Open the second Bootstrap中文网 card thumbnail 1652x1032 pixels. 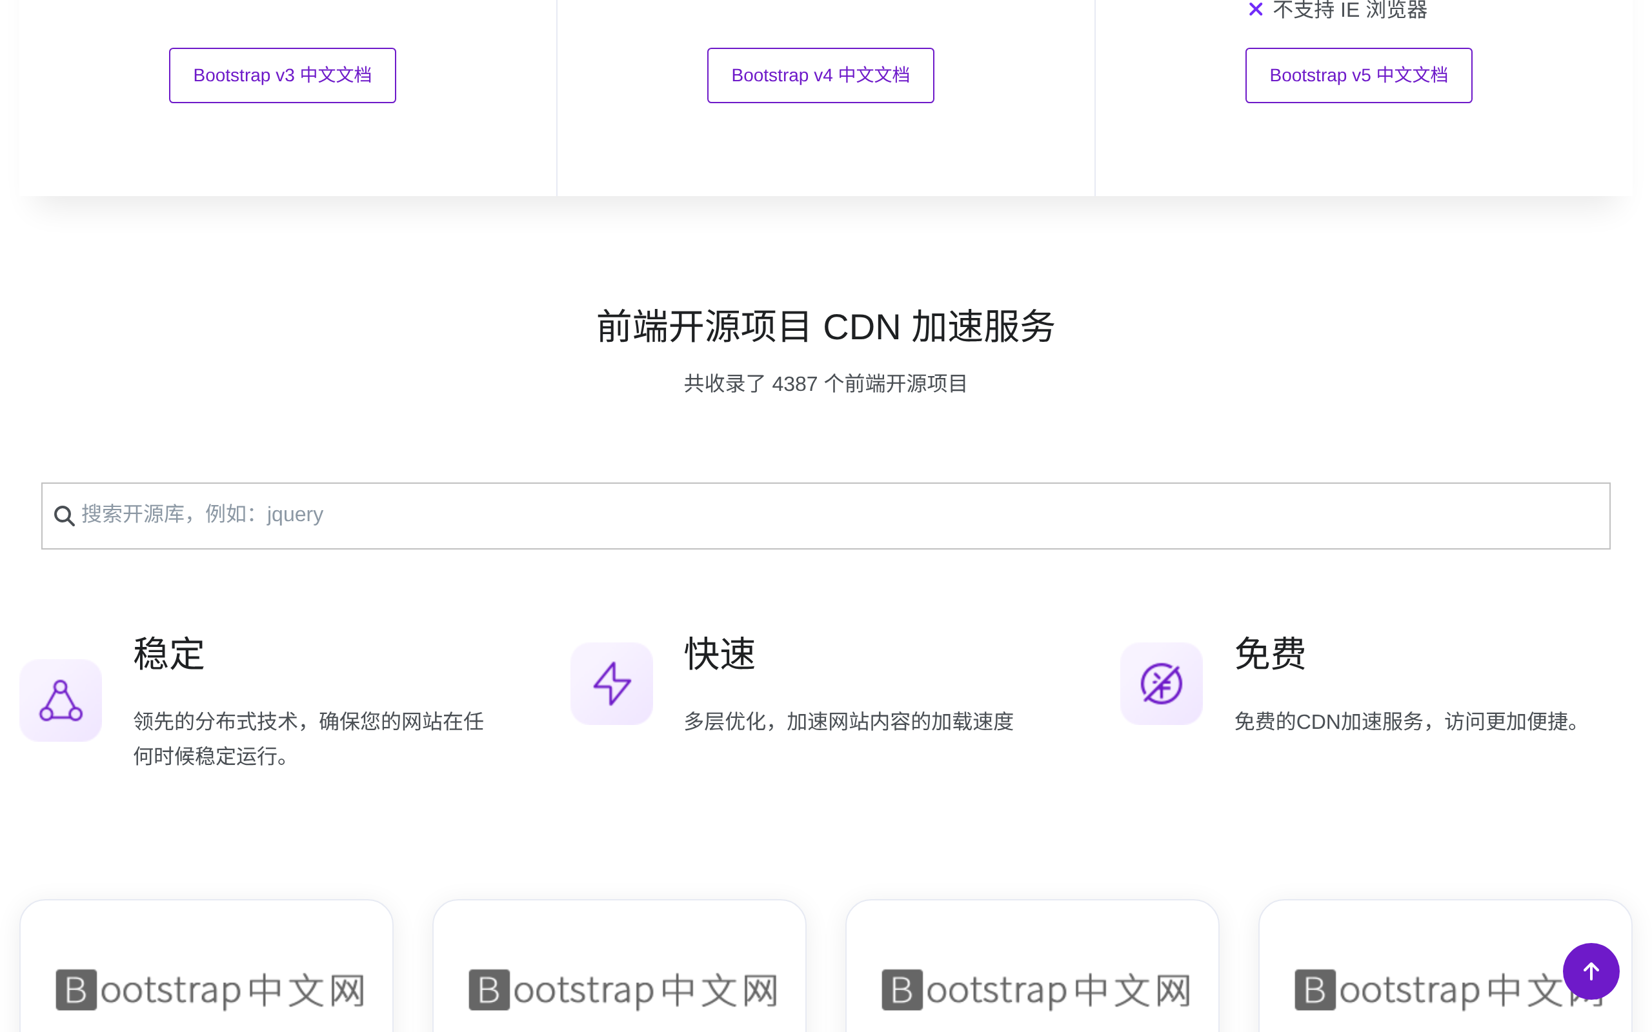623,989
